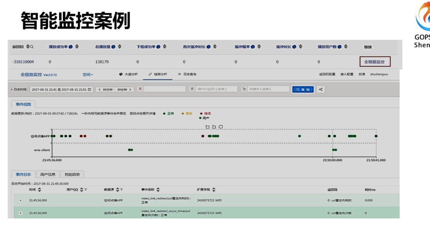Expand the second log row with plus button
The image size is (430, 226).
[x=20, y=213]
